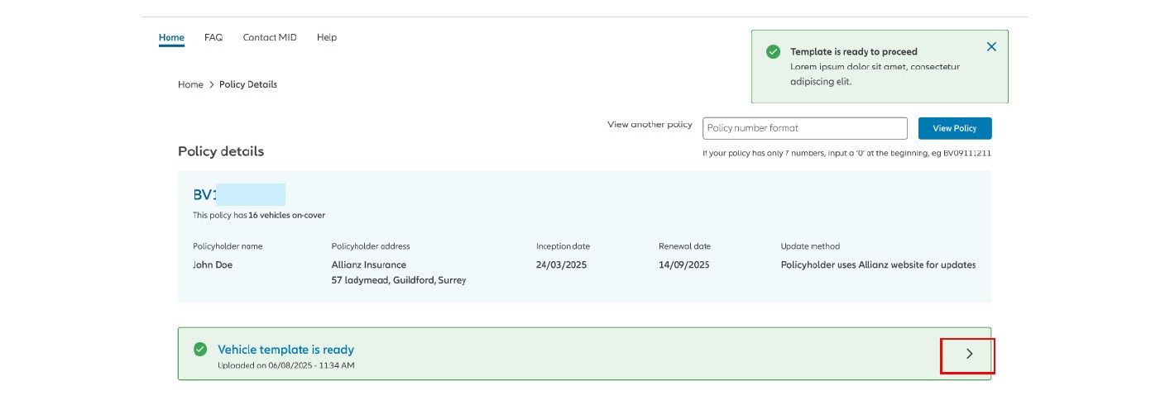This screenshot has height=405, width=1170.
Task: Click the Update method label
Action: (810, 246)
